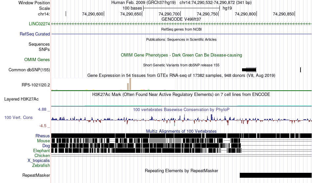Image resolution: width=312 pixels, height=183 pixels.
Task: Click the Mouse alignment row label
Action: [x=43, y=141]
